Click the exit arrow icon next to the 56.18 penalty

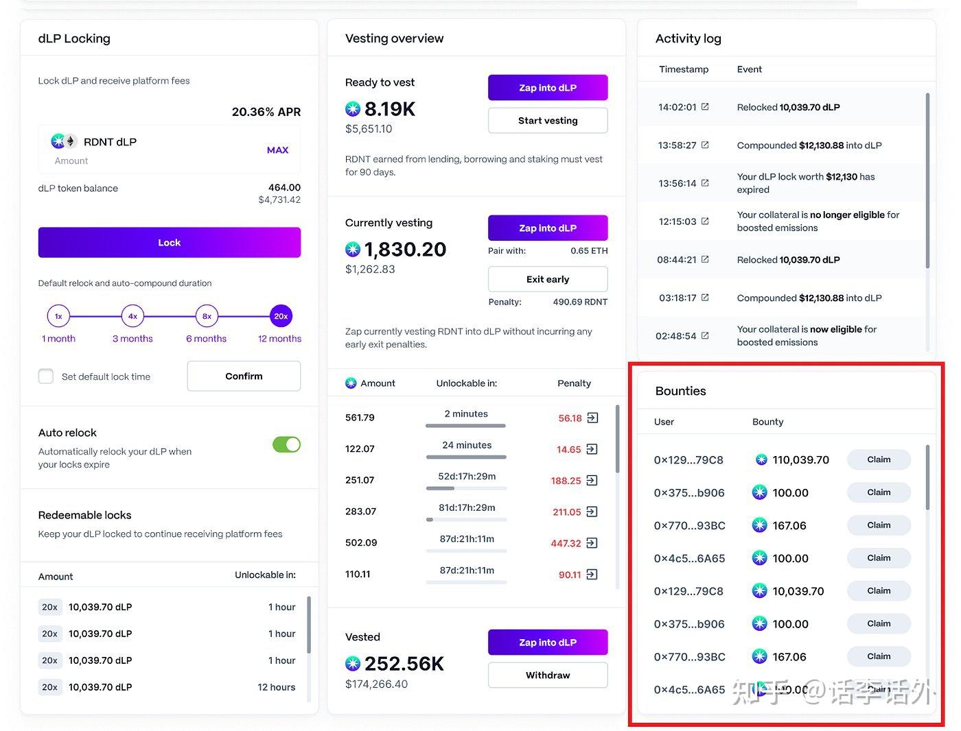(592, 418)
